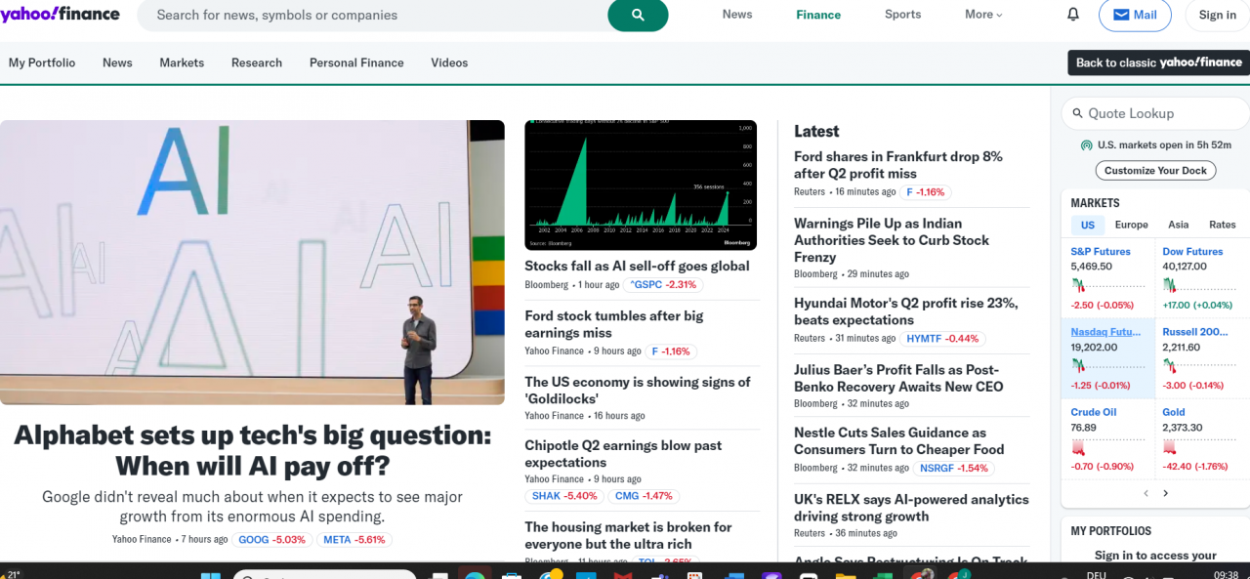1250x579 pixels.
Task: Open the Research tab in the navigation
Action: pyautogui.click(x=256, y=62)
